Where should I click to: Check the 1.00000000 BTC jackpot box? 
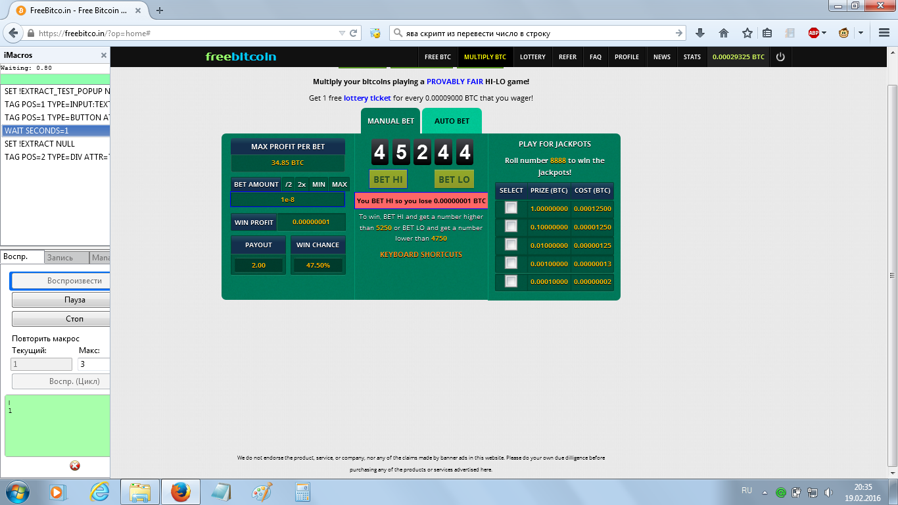511,208
